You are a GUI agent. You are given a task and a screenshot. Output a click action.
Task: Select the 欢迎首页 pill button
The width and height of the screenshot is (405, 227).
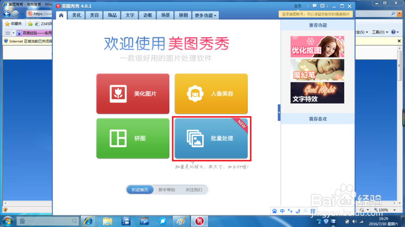click(x=140, y=190)
